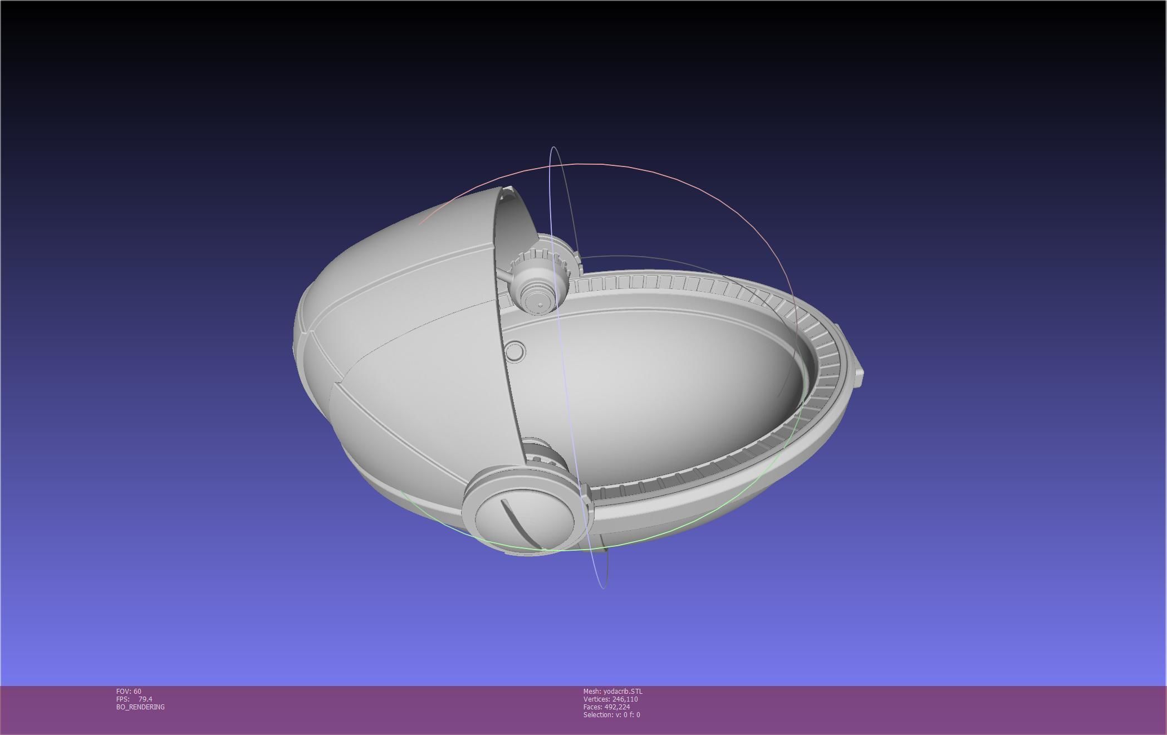Image resolution: width=1167 pixels, height=735 pixels.
Task: Click the inner bowl of the crib
Action: [668, 390]
